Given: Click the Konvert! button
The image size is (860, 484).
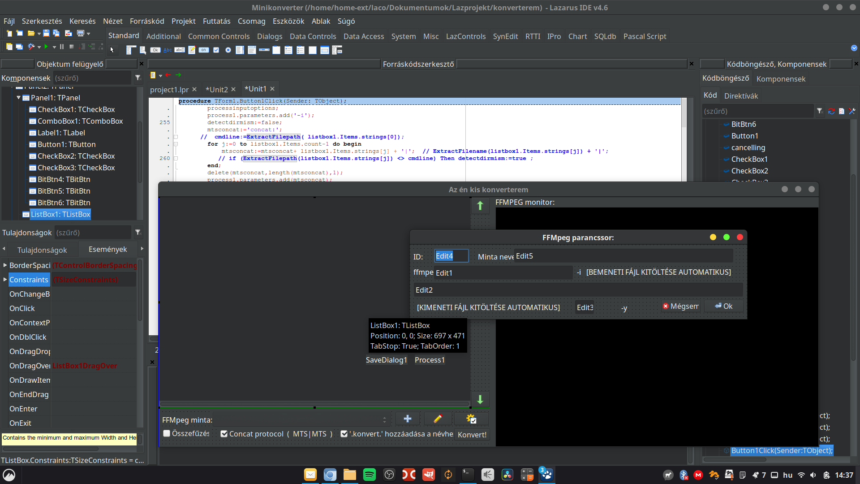Looking at the screenshot, I should 472,435.
